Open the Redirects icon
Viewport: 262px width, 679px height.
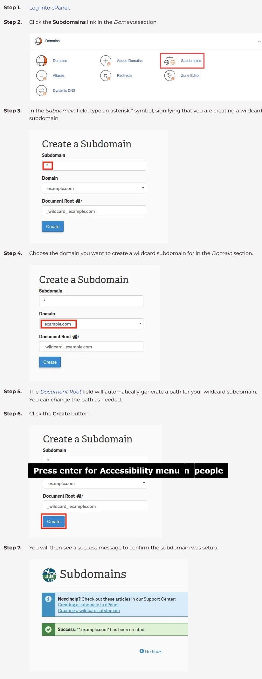106,76
